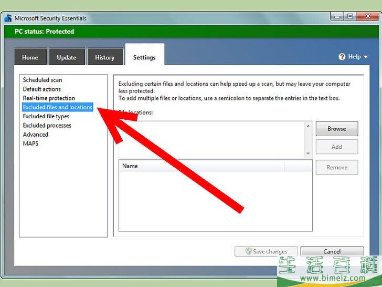The image size is (382, 287).
Task: Open Default actions settings
Action: [41, 89]
